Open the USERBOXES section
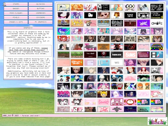168x126 pixels. pyautogui.click(x=41, y=13)
